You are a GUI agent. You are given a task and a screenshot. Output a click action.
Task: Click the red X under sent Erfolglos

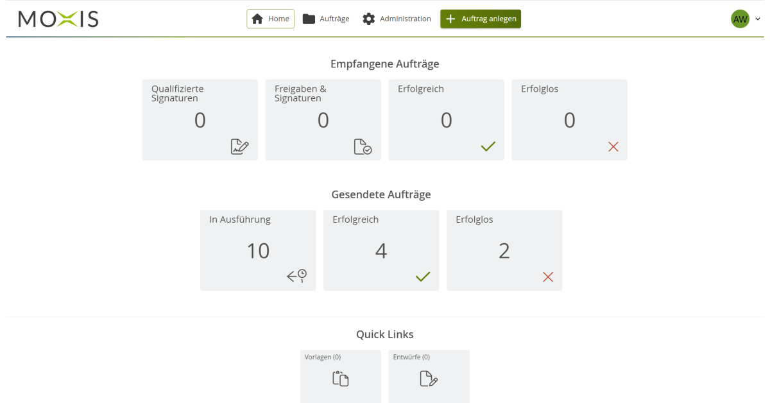tap(548, 277)
